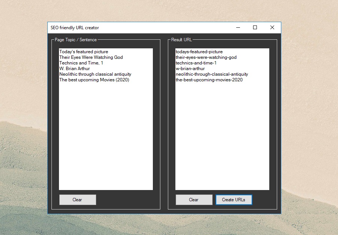Image resolution: width=338 pixels, height=235 pixels.
Task: Click the "Technics and Time, 1" line
Action: pyautogui.click(x=81, y=63)
